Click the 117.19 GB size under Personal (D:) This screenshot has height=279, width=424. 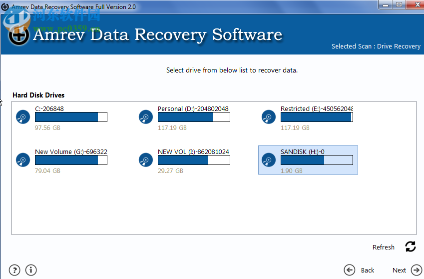pyautogui.click(x=172, y=127)
